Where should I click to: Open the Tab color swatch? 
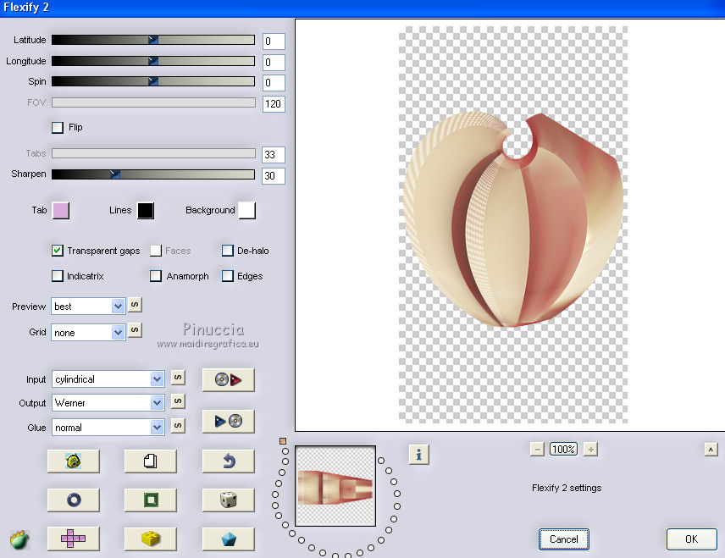[61, 210]
